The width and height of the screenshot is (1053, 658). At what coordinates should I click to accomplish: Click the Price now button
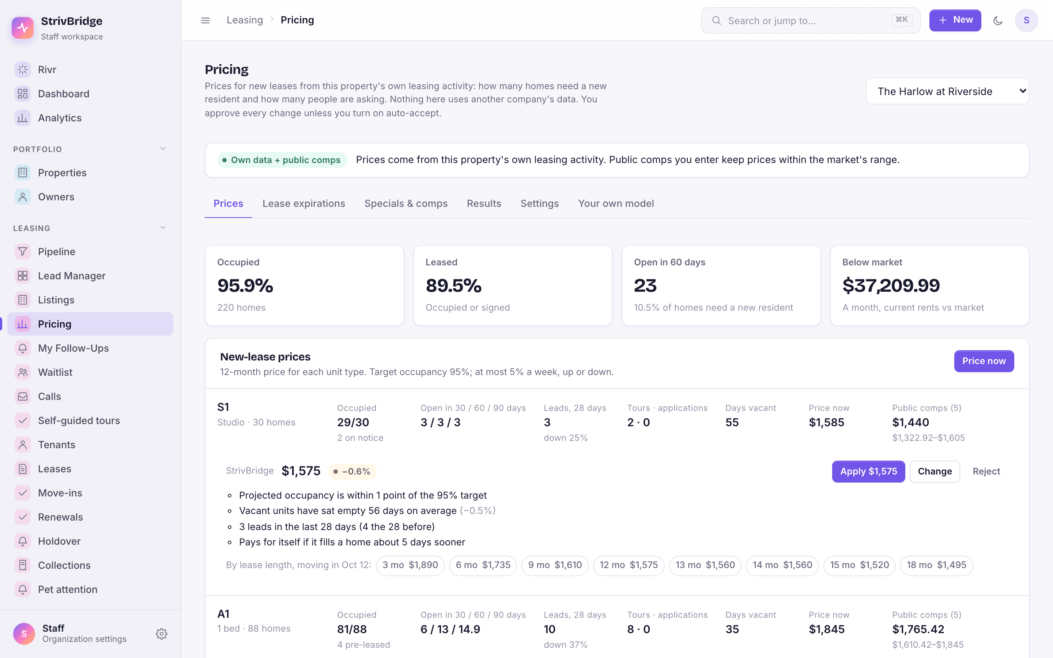point(984,361)
